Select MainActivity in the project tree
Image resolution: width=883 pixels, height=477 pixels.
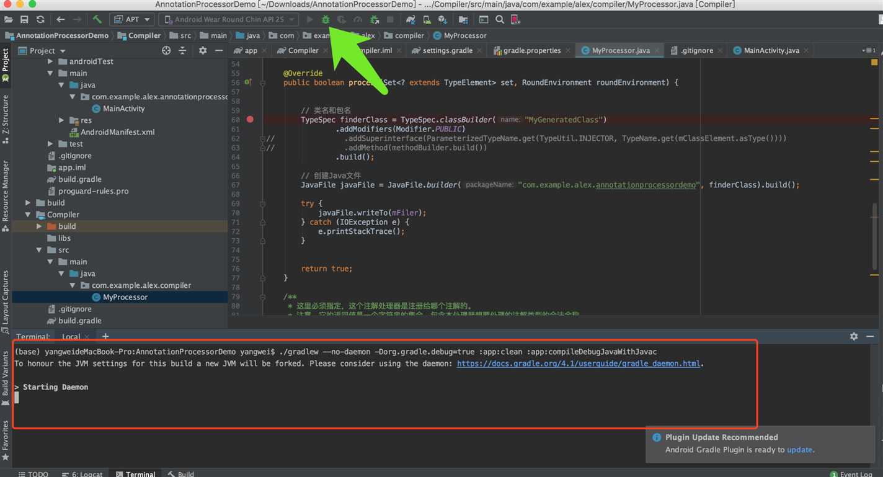click(118, 109)
